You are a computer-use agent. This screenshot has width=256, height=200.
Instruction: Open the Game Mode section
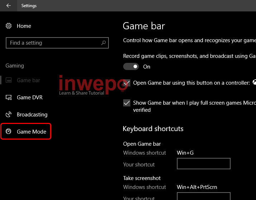(32, 131)
